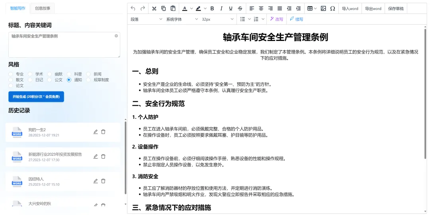This screenshot has width=430, height=215.
Task: Select the 专业 style radio
Action: pyautogui.click(x=10, y=74)
